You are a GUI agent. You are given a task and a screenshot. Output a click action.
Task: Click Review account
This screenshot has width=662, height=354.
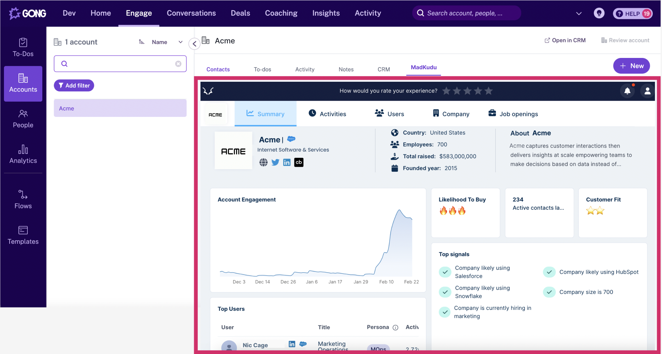click(625, 40)
